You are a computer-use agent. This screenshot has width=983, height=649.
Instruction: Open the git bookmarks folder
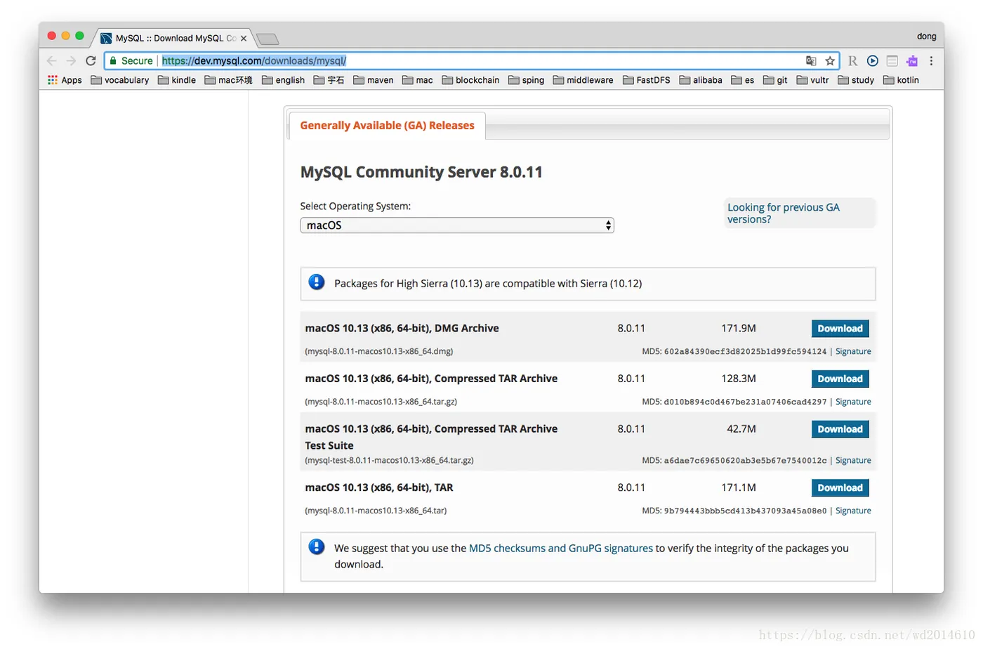776,80
